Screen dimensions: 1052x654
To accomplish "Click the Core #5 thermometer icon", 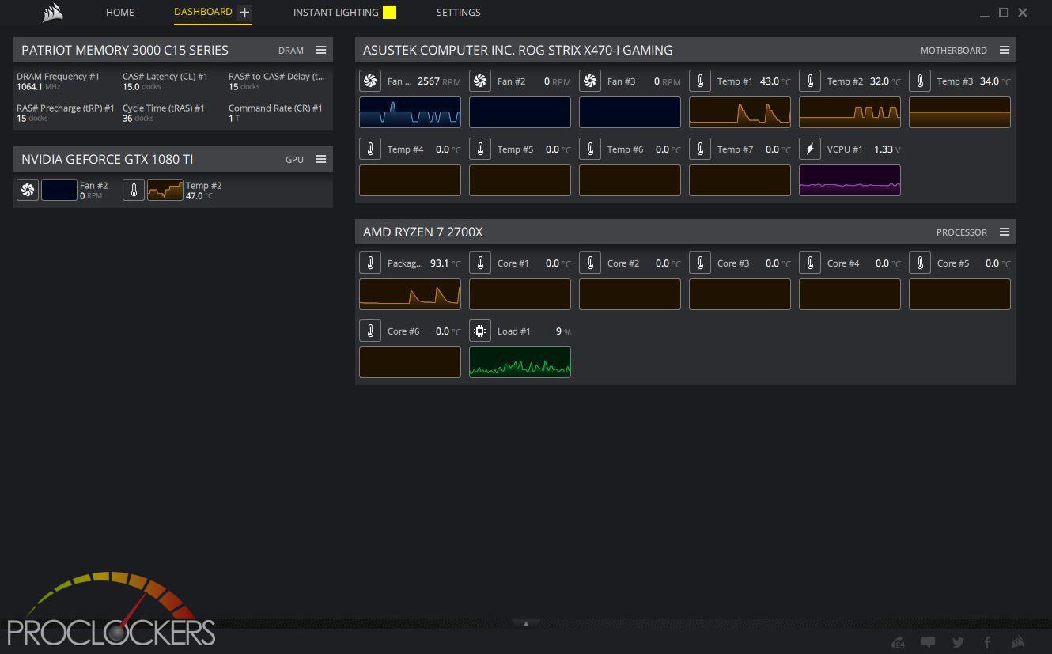I will coord(920,263).
